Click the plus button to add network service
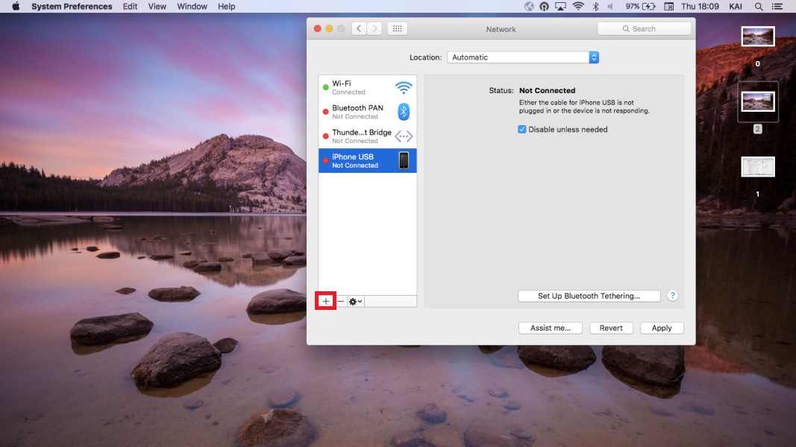The height and width of the screenshot is (447, 796). coord(326,301)
